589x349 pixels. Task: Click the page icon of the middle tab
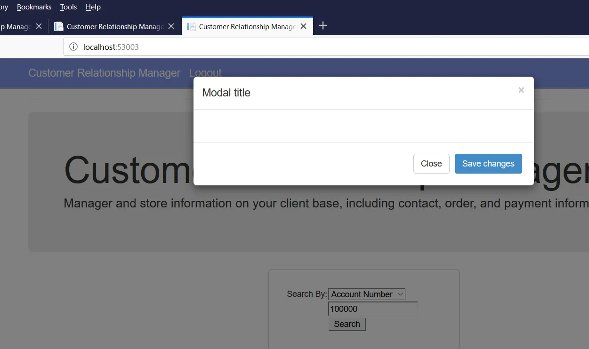(59, 27)
